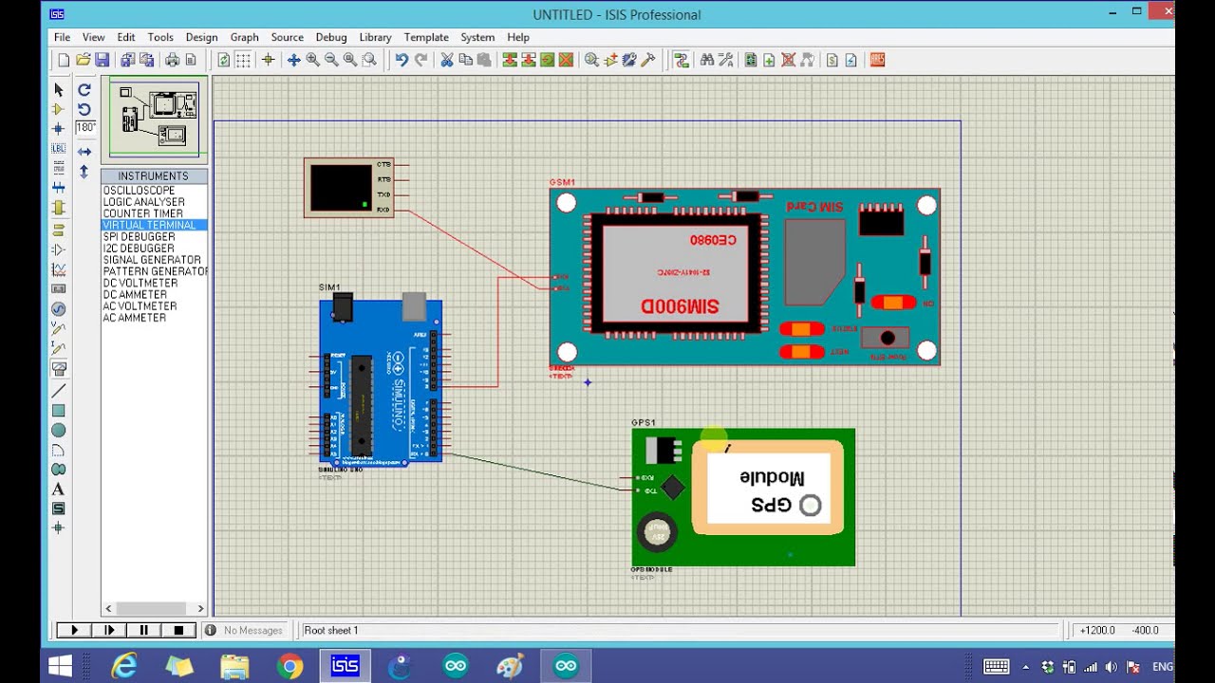This screenshot has width=1215, height=683.
Task: Toggle wire autorouter icon
Action: [681, 60]
